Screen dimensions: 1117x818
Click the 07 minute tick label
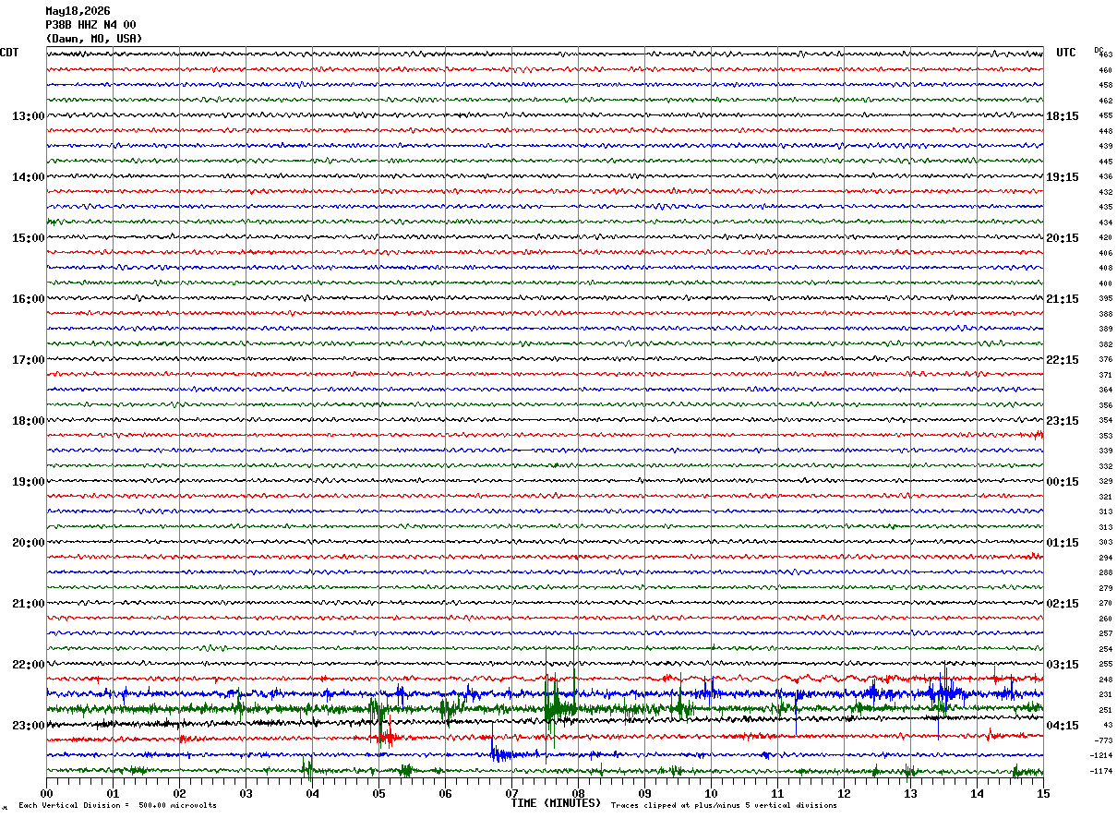click(511, 792)
